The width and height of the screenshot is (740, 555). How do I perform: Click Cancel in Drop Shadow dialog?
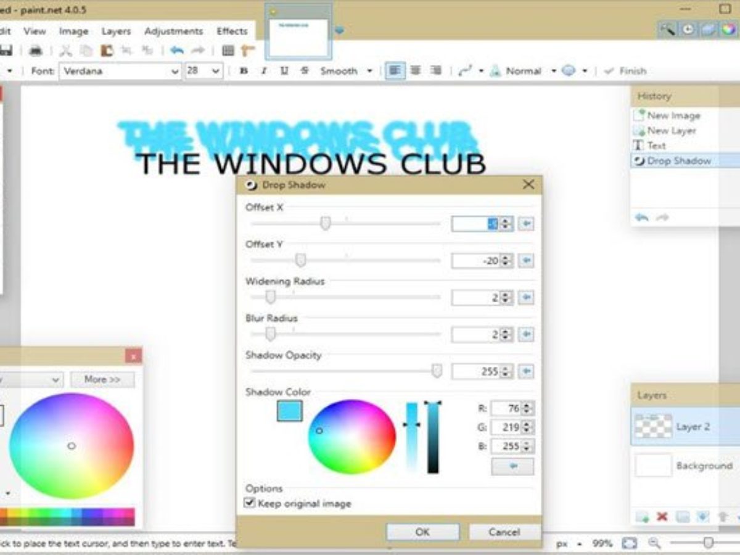(x=504, y=532)
